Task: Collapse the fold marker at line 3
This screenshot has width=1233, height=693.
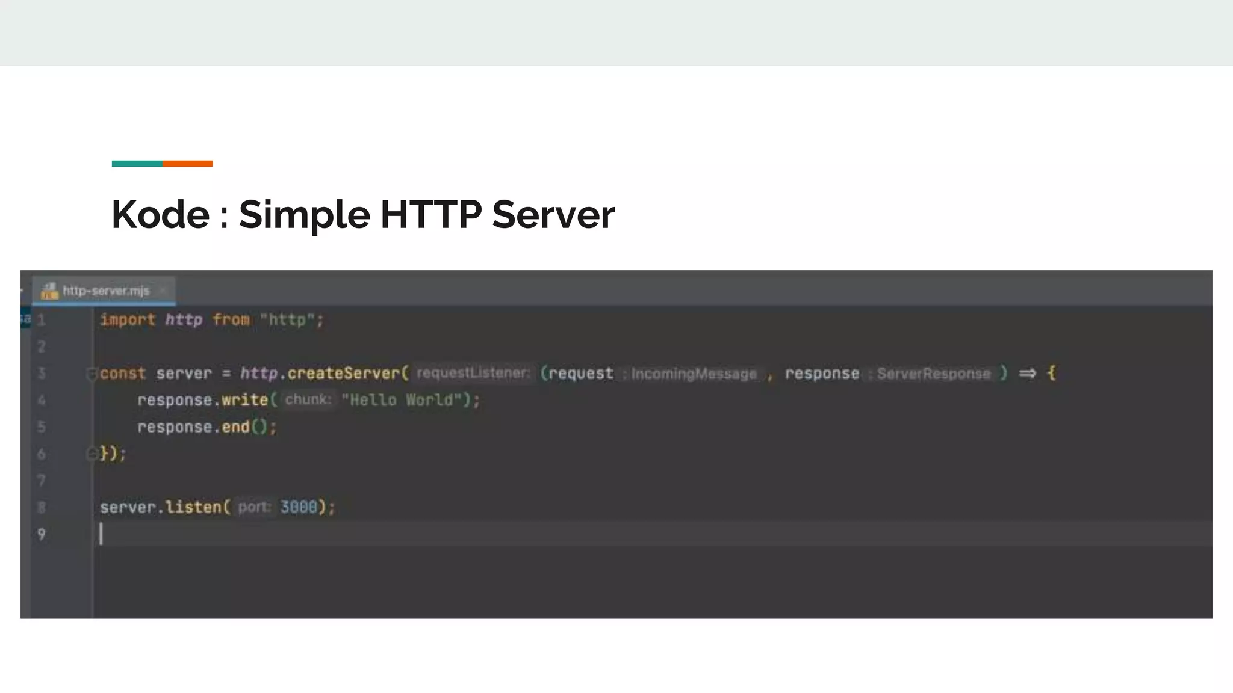Action: pos(92,374)
